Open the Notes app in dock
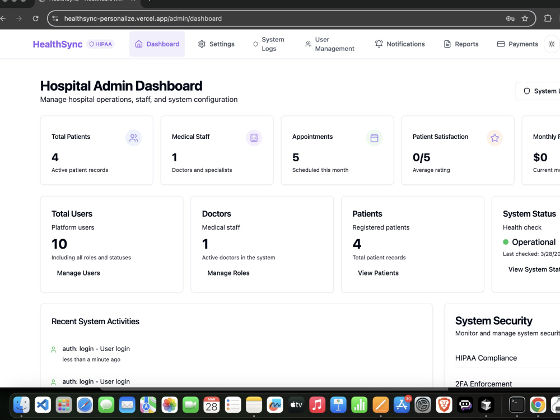Viewport: 560px width, 420px height. pyautogui.click(x=254, y=405)
